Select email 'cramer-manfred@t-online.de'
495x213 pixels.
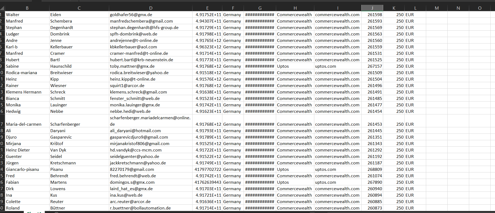[x=151, y=53]
